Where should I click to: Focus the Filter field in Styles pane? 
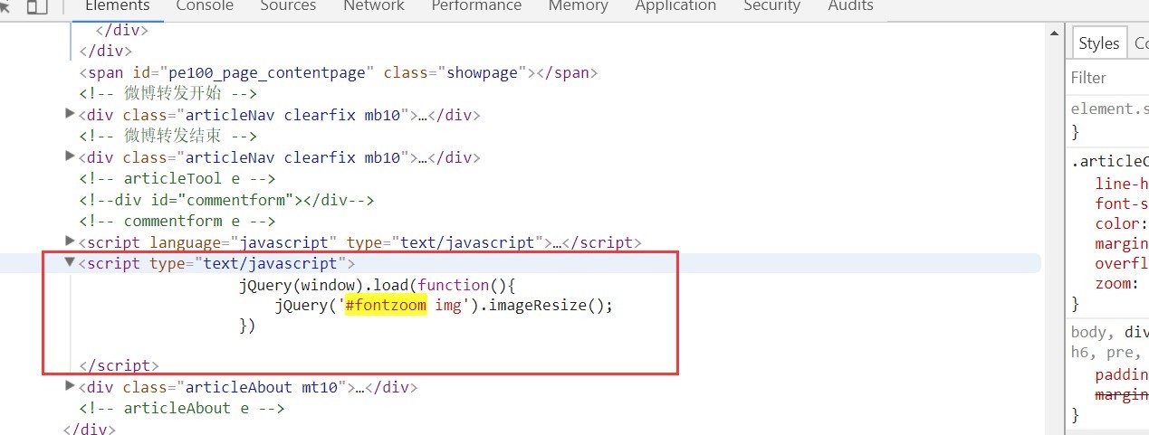1109,78
